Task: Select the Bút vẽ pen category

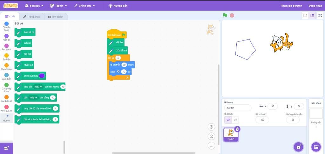Action: click(x=6, y=118)
